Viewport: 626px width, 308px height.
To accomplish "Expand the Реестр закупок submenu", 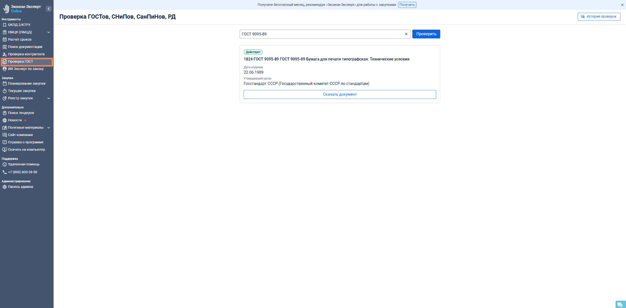I will point(49,98).
